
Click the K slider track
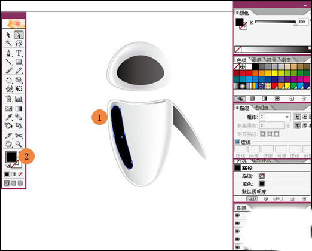click(276, 22)
